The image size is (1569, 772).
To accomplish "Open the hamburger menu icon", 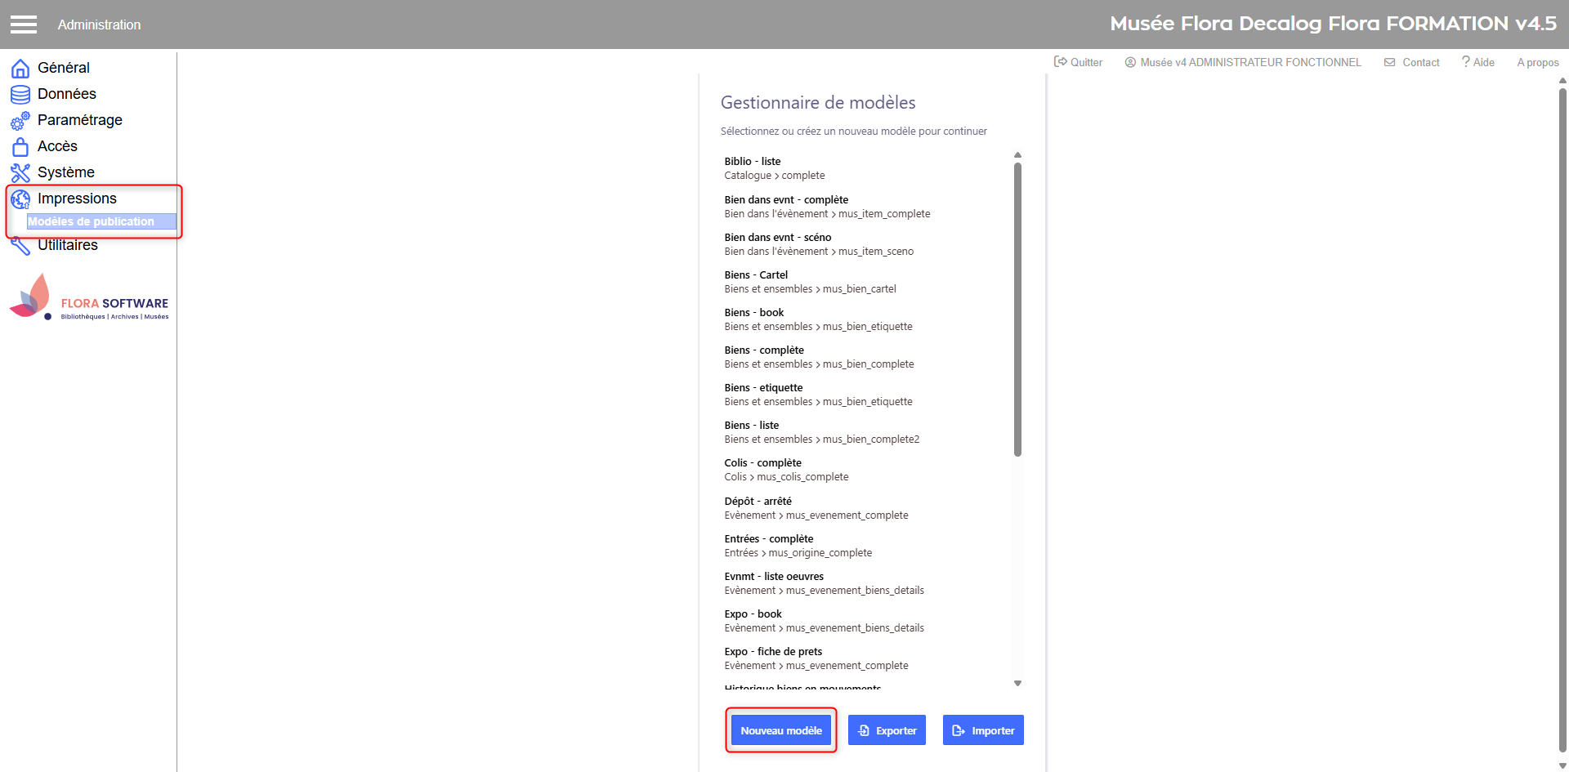I will point(24,25).
